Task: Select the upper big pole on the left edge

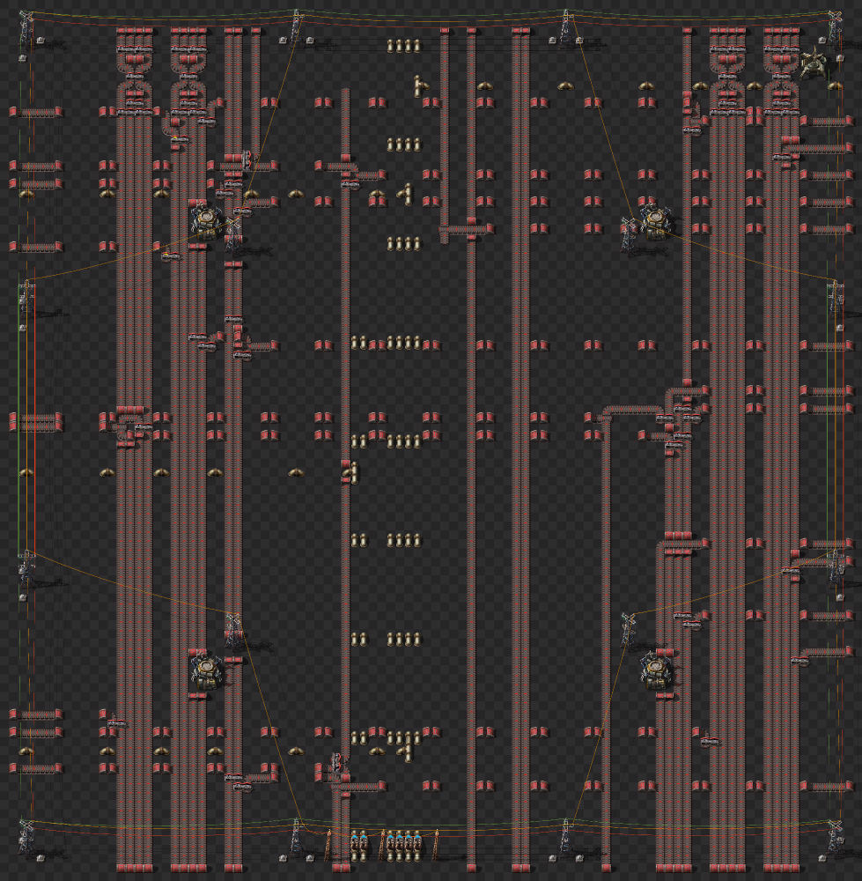Action: point(26,298)
